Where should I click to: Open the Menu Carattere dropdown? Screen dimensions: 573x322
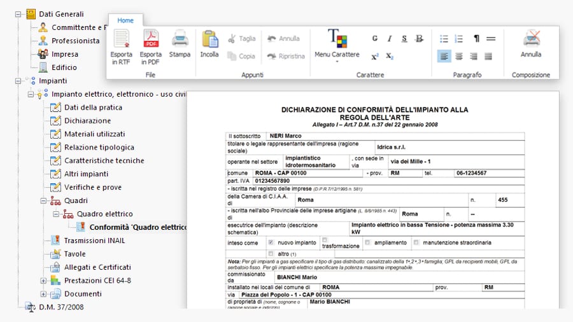[x=337, y=55]
